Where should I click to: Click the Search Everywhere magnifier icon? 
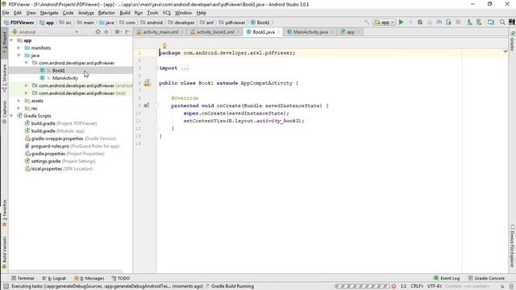pyautogui.click(x=502, y=23)
